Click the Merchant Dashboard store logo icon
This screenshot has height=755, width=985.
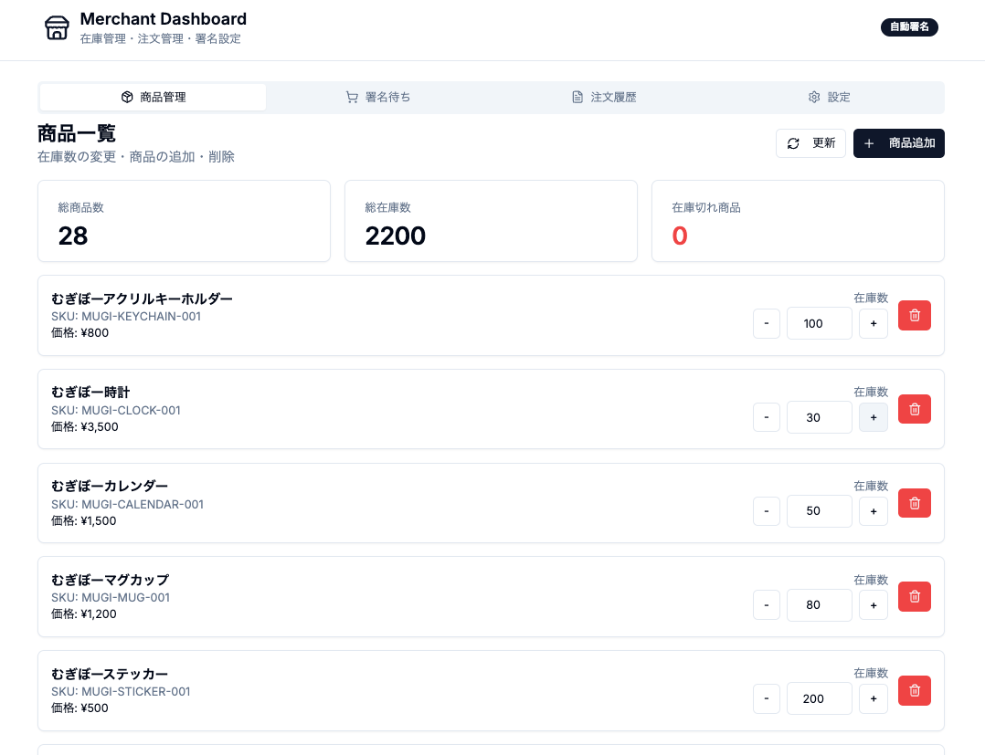click(x=57, y=27)
